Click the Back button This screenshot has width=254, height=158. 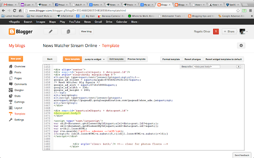tap(50, 59)
